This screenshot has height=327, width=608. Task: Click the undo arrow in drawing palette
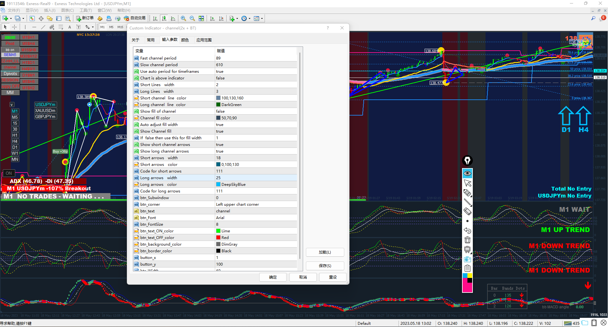point(467,230)
